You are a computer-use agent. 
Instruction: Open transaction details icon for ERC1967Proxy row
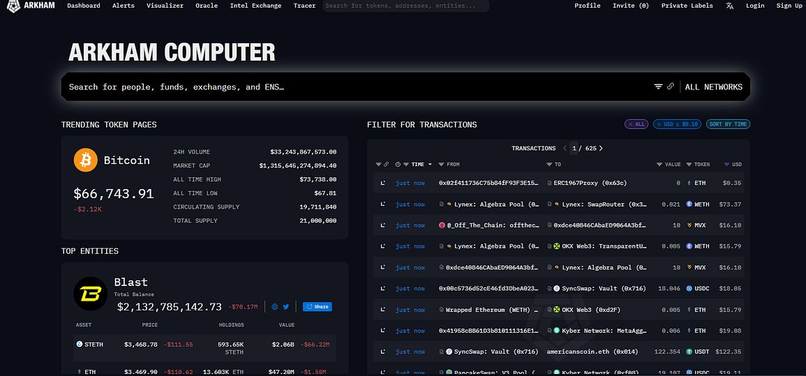pyautogui.click(x=382, y=183)
